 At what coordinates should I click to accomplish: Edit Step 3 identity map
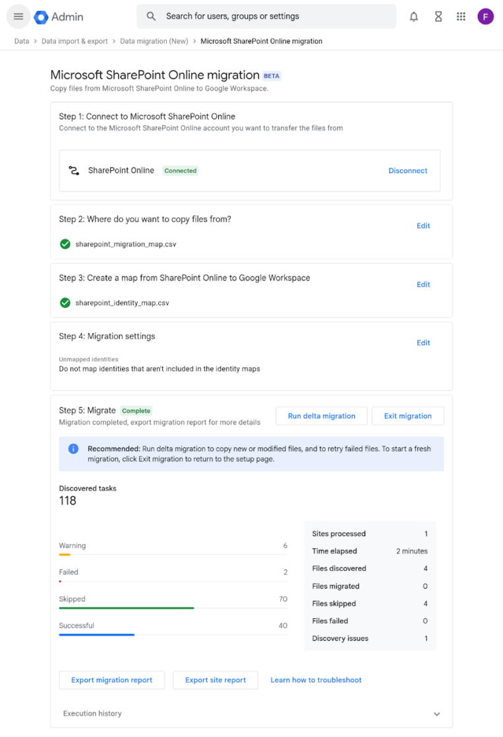point(423,284)
